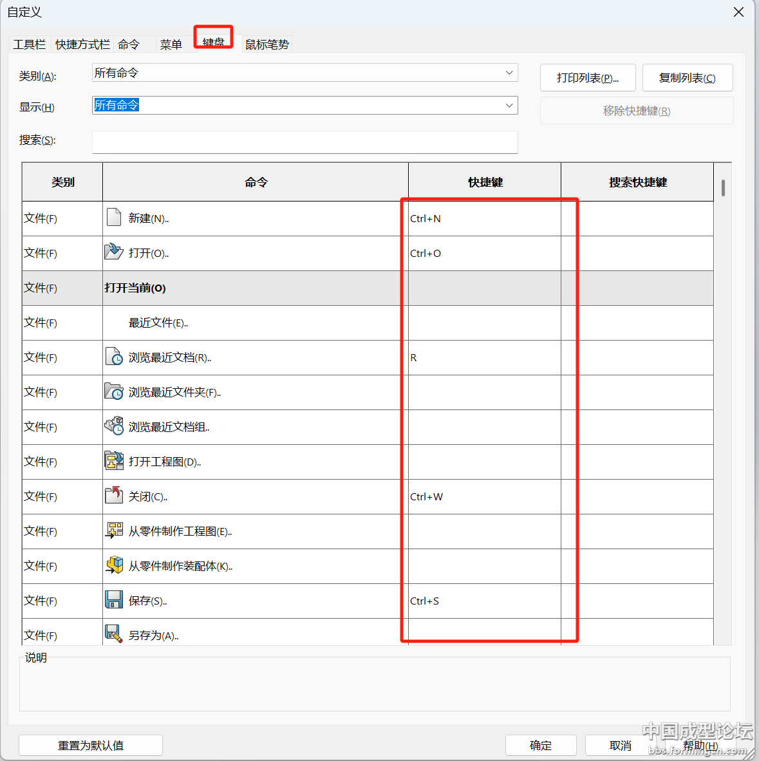Click the empty shortcut cell for 打开工程图(D)

(485, 462)
